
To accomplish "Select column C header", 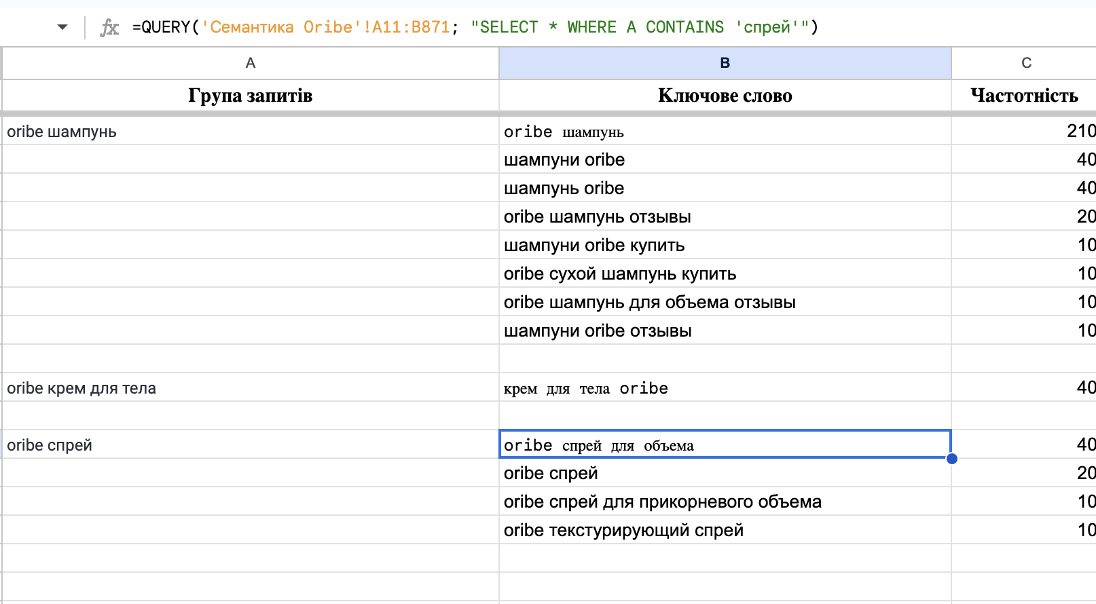I will tap(1024, 63).
